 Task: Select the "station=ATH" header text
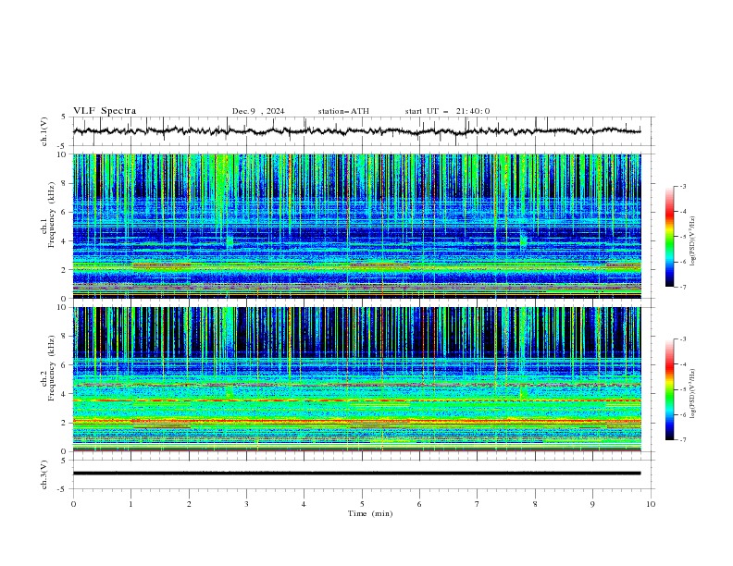[x=343, y=111]
